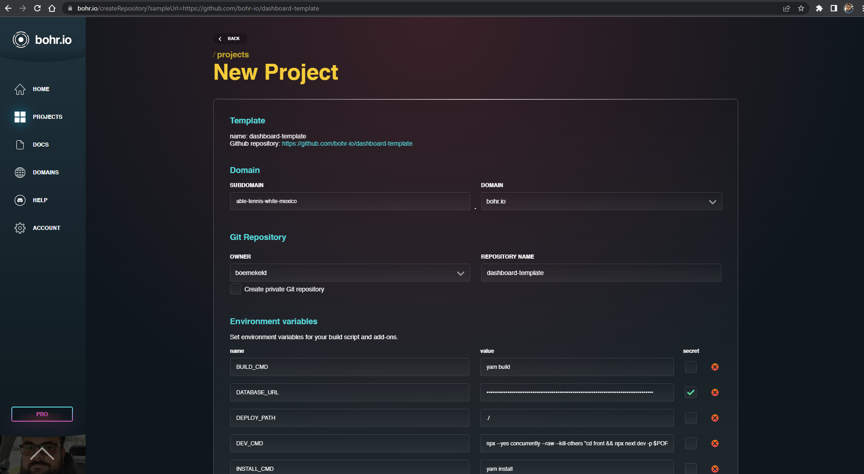Edit the DEPLOY_PATH value ./ field

tap(577, 418)
